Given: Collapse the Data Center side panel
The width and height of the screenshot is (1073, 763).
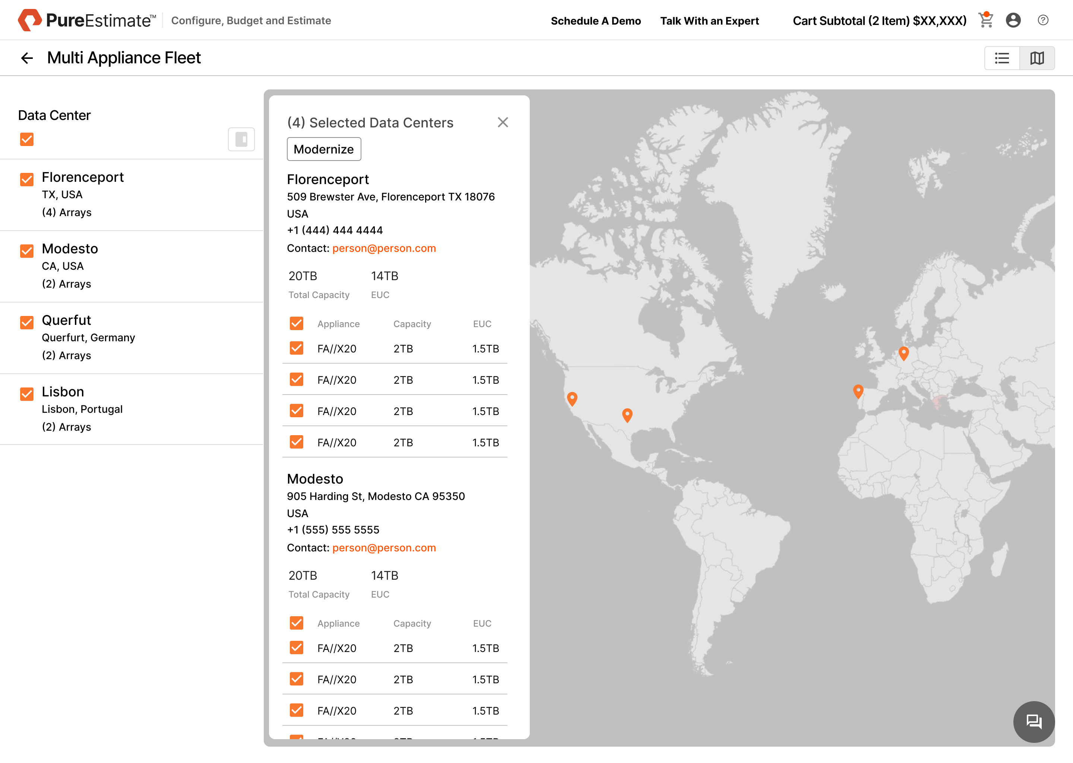Looking at the screenshot, I should 241,139.
